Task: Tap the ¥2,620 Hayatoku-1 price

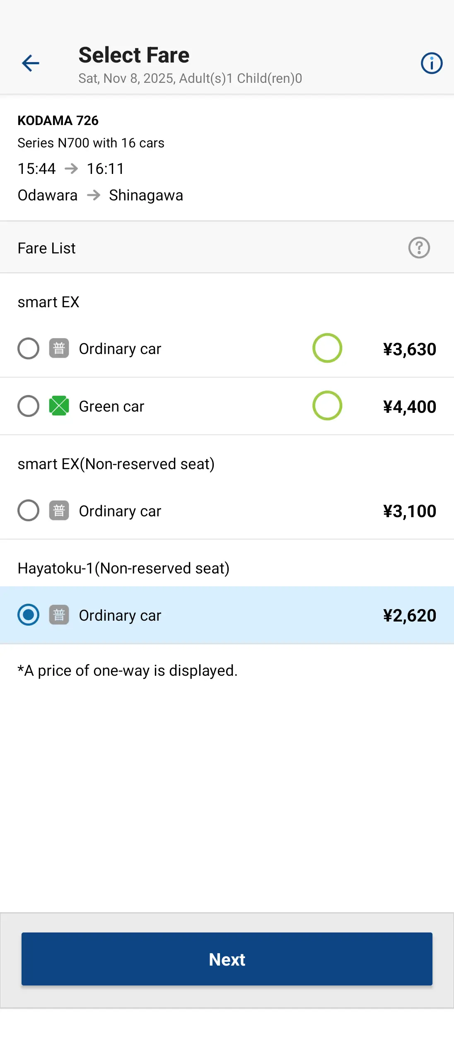Action: pos(409,615)
